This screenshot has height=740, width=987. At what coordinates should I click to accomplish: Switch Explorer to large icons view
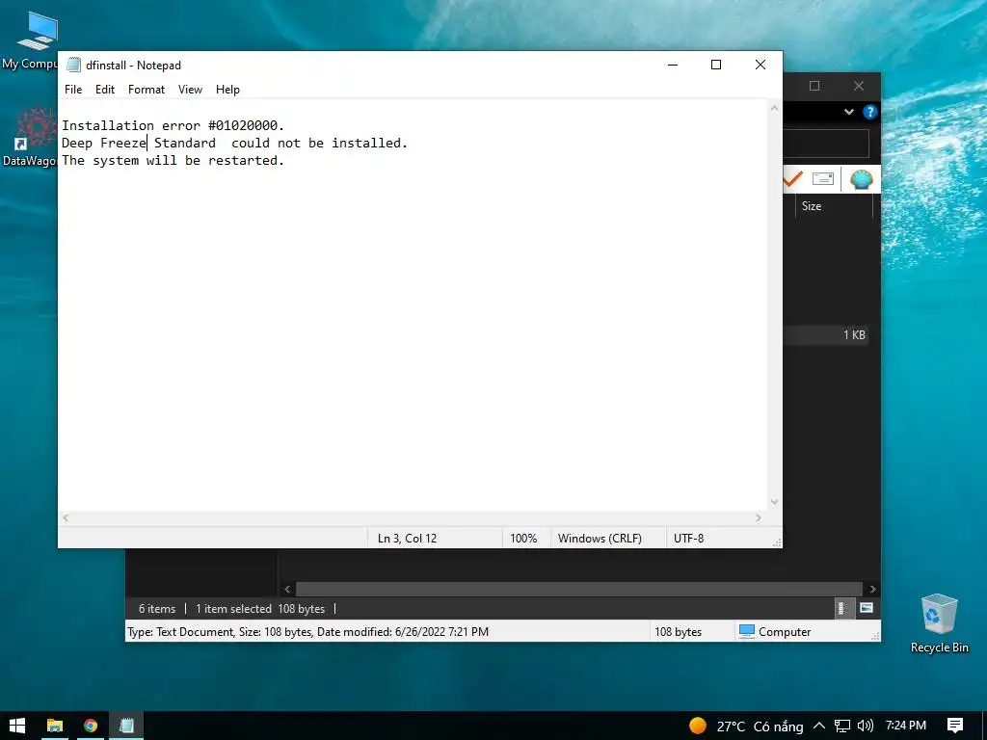point(867,608)
